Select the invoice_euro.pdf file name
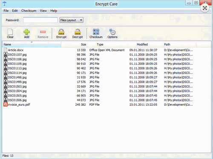 19,104
